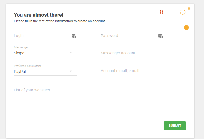The width and height of the screenshot is (204, 139).
Task: Click the red four-diamond decorative icon
Action: (161, 12)
